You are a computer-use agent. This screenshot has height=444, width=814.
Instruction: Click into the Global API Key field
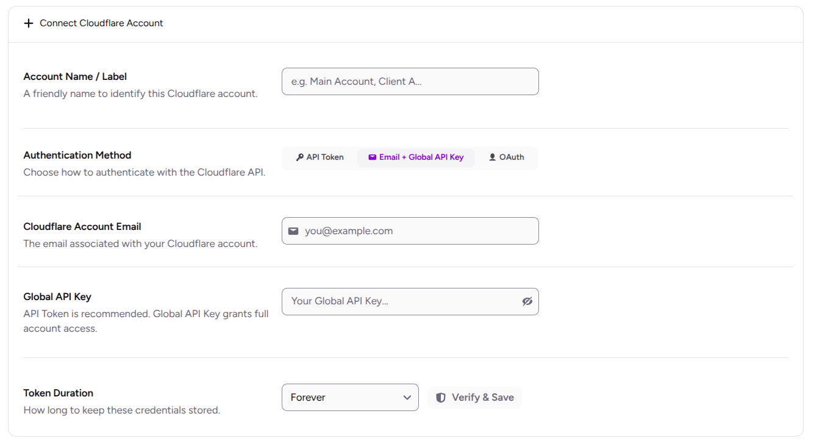(x=410, y=301)
